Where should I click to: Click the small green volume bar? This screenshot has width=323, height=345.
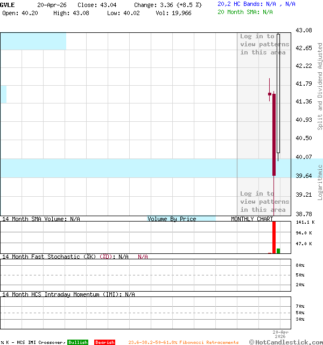(278, 251)
